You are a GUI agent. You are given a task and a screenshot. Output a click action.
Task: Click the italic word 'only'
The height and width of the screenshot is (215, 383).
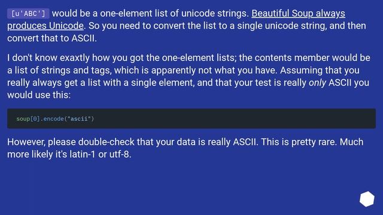[317, 82]
